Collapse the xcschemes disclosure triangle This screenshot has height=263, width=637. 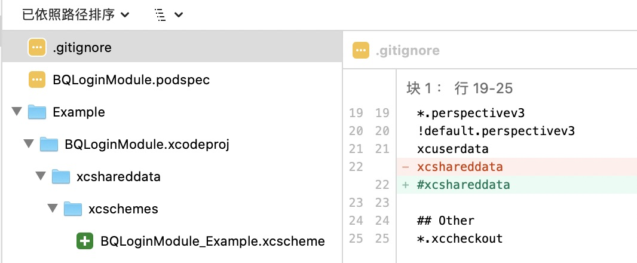(x=53, y=208)
